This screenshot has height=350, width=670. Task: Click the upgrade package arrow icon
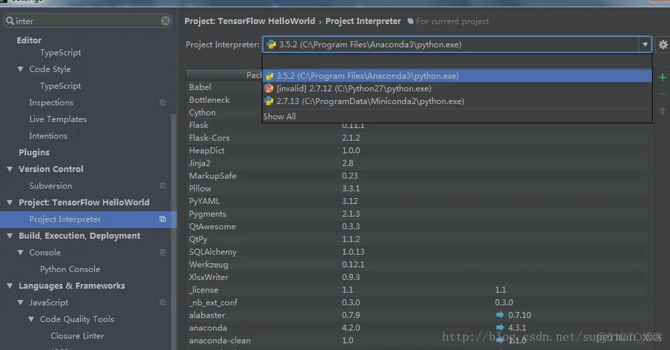(662, 111)
